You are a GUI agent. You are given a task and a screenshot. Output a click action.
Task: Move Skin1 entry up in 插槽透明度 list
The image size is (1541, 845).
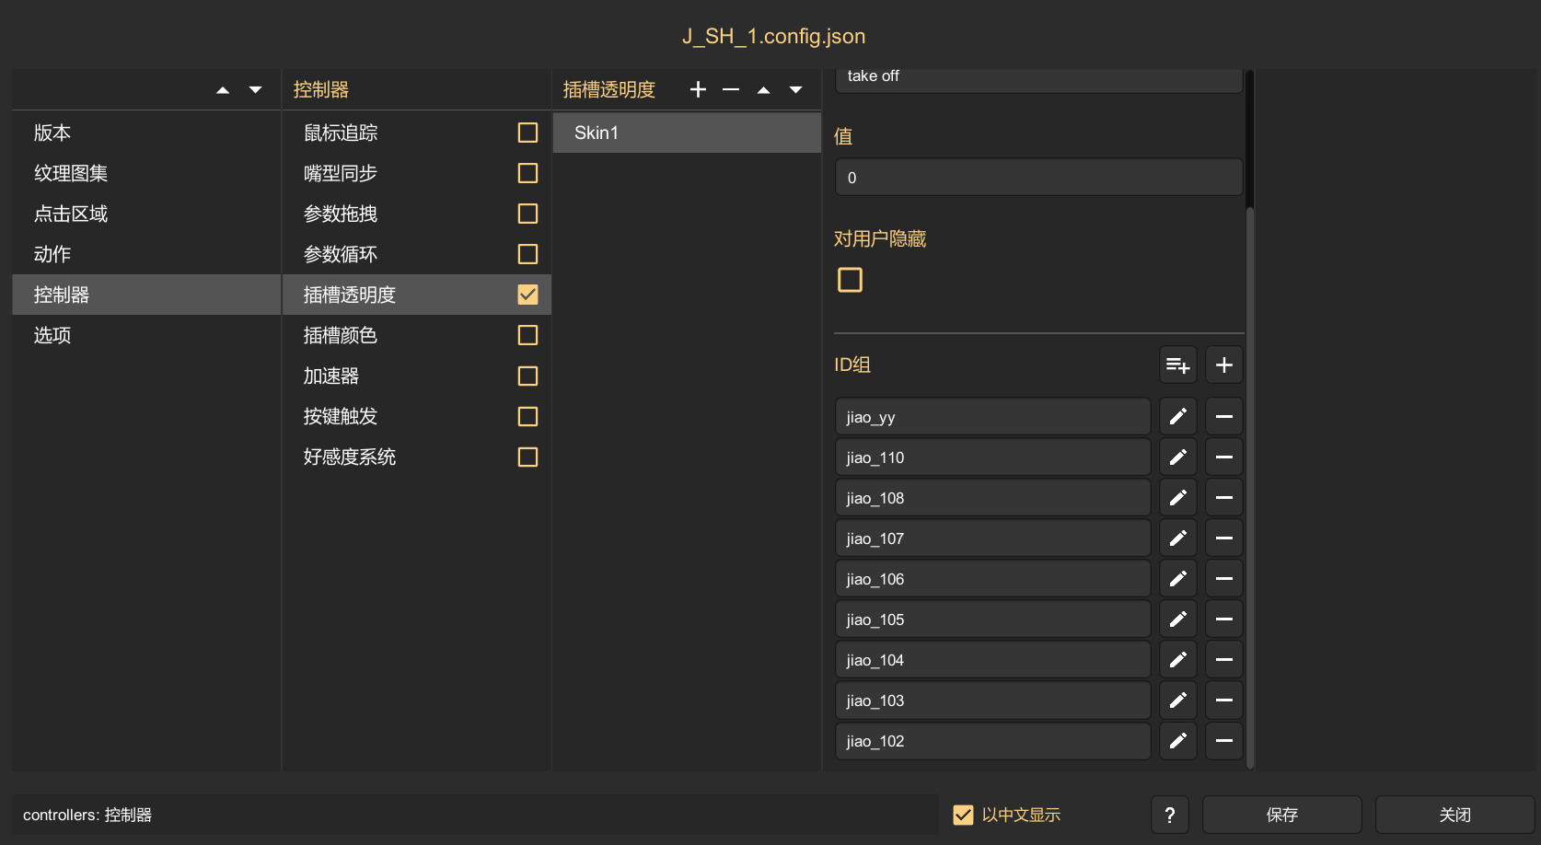(764, 90)
